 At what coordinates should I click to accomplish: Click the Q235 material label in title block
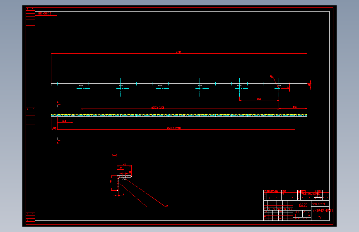(303, 205)
